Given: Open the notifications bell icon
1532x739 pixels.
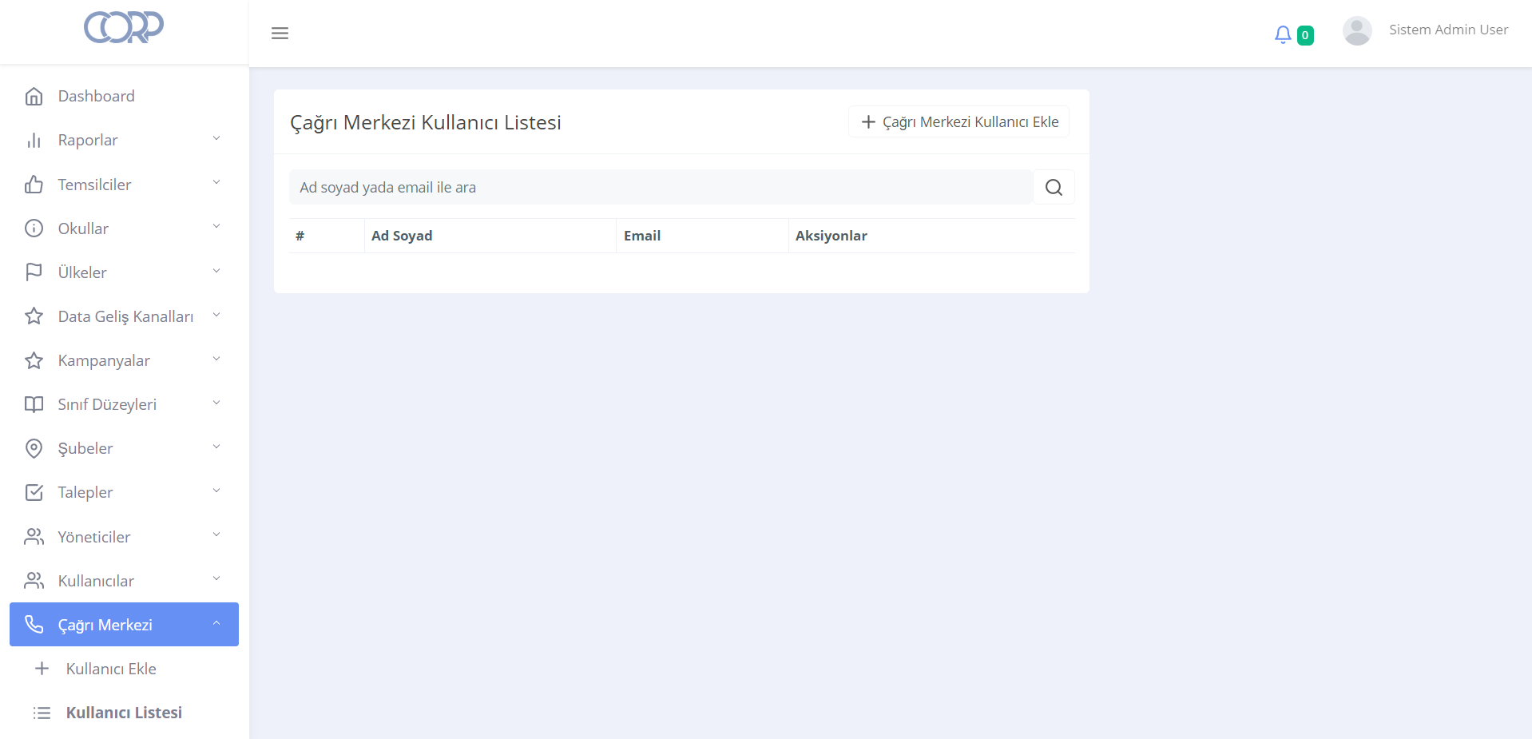Looking at the screenshot, I should point(1283,34).
